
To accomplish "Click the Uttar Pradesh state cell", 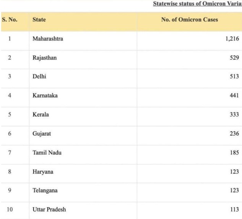I will [49, 210].
